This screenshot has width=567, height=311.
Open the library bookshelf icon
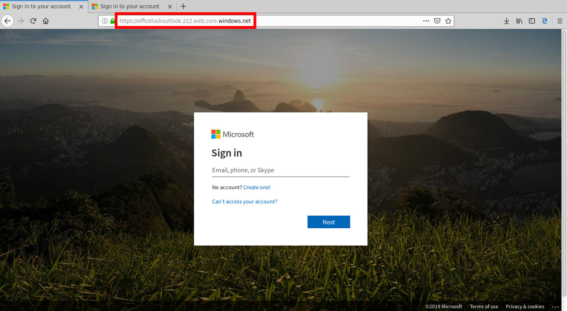520,21
